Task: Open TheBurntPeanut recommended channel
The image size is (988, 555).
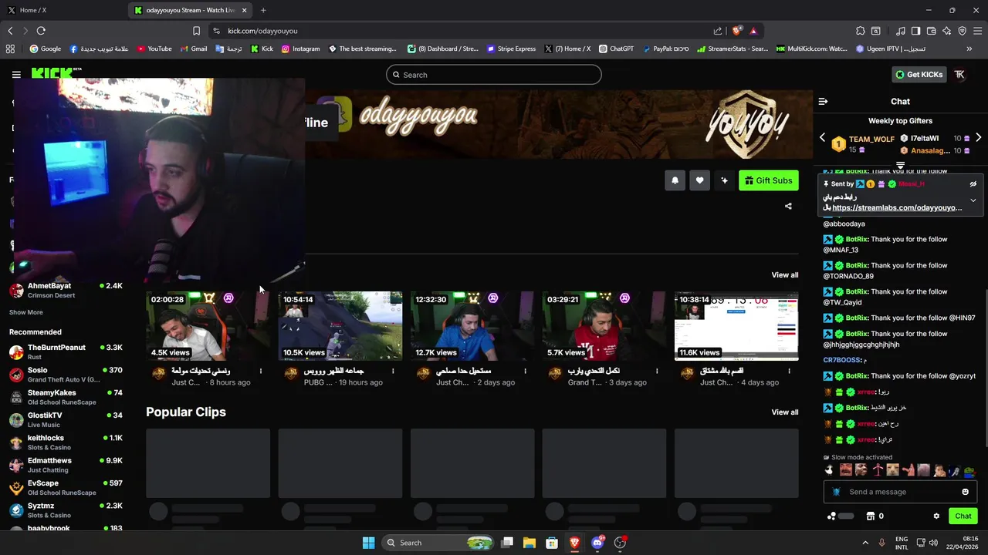Action: 66,351
